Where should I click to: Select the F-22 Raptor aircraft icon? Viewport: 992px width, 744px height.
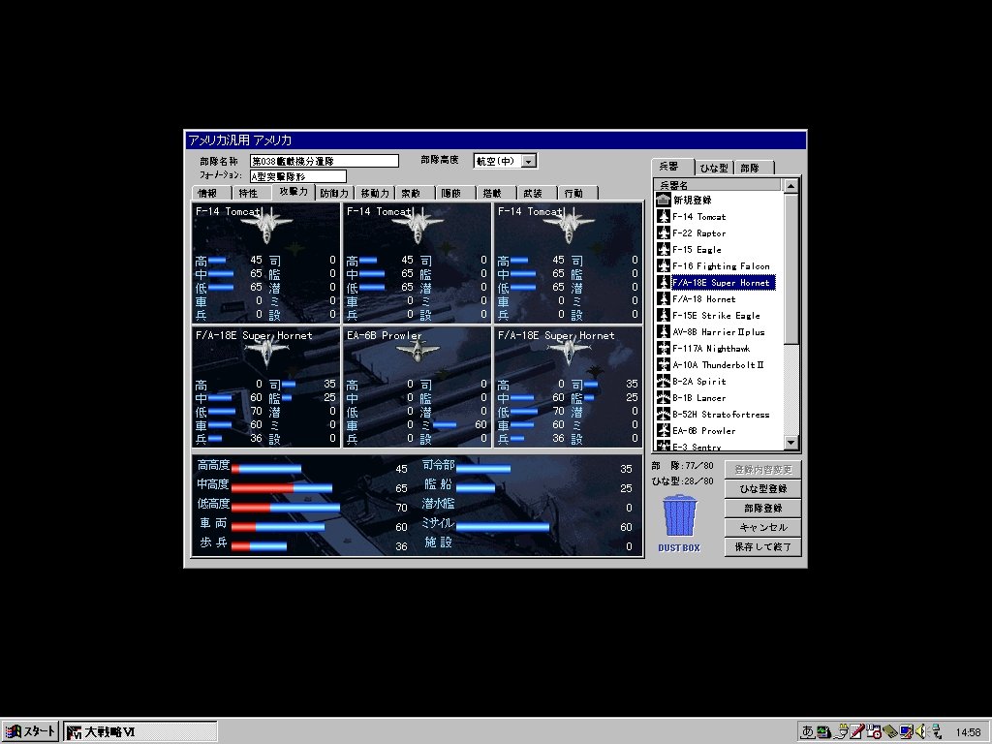[x=663, y=232]
